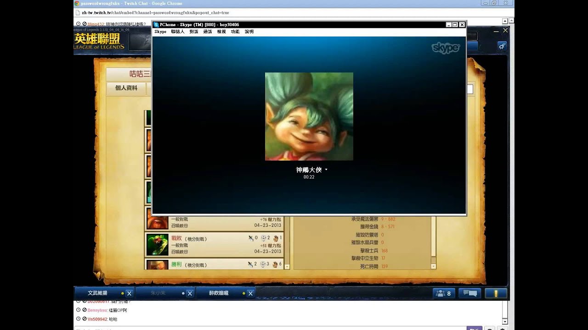Click the scroll-down arrow of match history list
The image size is (588, 330).
click(287, 266)
